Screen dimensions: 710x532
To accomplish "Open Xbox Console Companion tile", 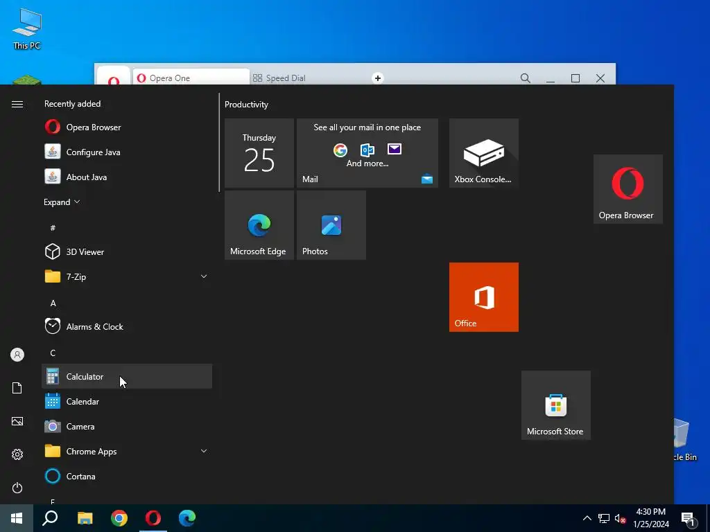I will coord(483,153).
